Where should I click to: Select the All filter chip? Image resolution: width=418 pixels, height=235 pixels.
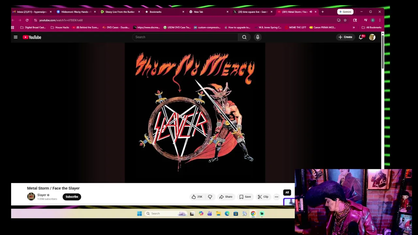point(287,192)
